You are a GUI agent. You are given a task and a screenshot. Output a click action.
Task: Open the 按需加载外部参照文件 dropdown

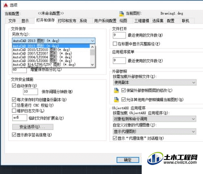click(x=155, y=82)
